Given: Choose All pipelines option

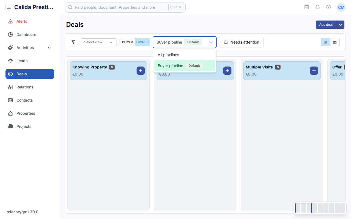Looking at the screenshot, I should pyautogui.click(x=185, y=55).
